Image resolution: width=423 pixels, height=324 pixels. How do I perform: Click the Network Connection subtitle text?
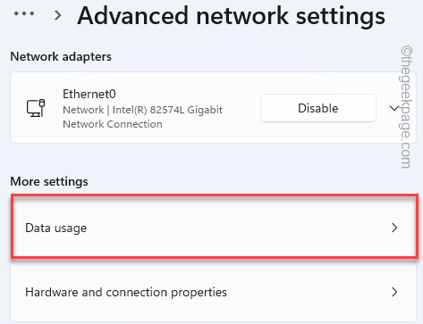pyautogui.click(x=113, y=124)
